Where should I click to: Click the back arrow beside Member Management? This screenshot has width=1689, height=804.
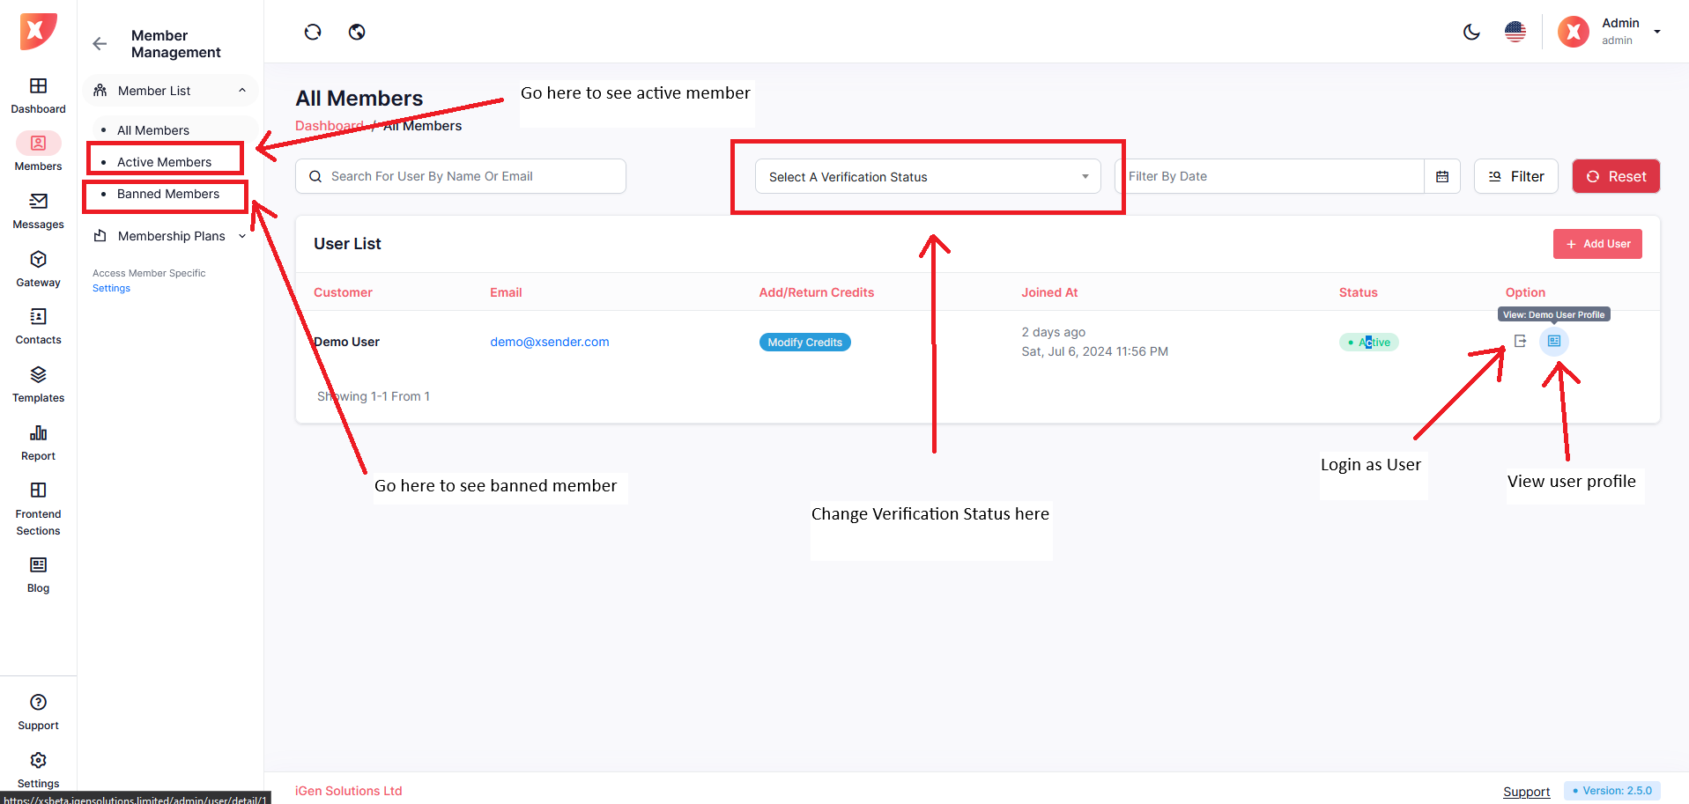pyautogui.click(x=100, y=44)
